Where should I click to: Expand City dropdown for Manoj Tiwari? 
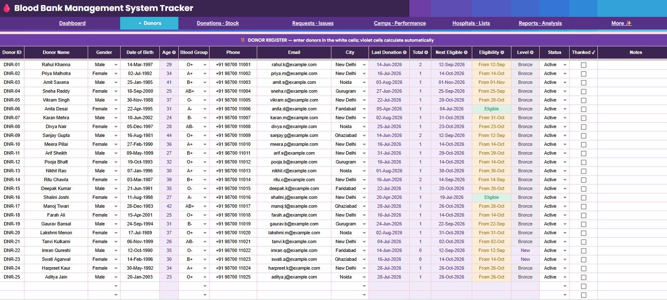click(x=364, y=206)
